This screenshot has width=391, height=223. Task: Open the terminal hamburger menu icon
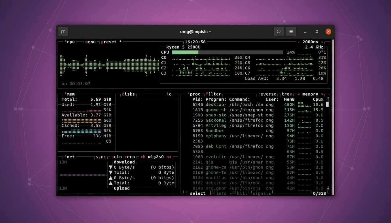[x=291, y=32]
